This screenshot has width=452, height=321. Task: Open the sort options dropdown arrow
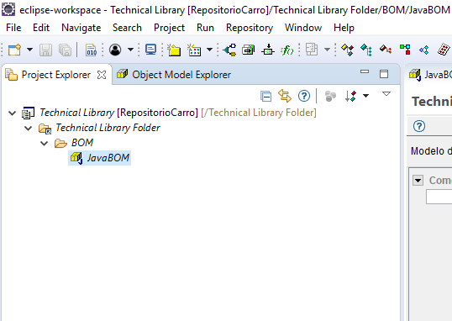tap(365, 96)
